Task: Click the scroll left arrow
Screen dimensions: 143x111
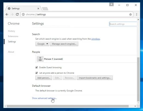Action: (x=5, y=106)
